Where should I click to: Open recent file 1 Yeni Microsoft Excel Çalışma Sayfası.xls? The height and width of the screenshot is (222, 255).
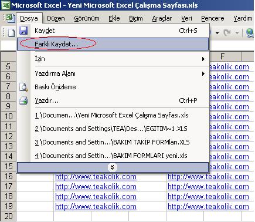[x=113, y=115]
